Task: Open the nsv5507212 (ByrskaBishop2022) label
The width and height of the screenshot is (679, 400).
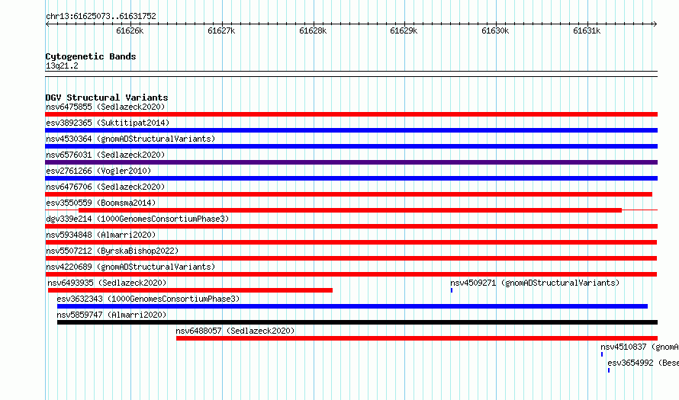Action: (112, 251)
